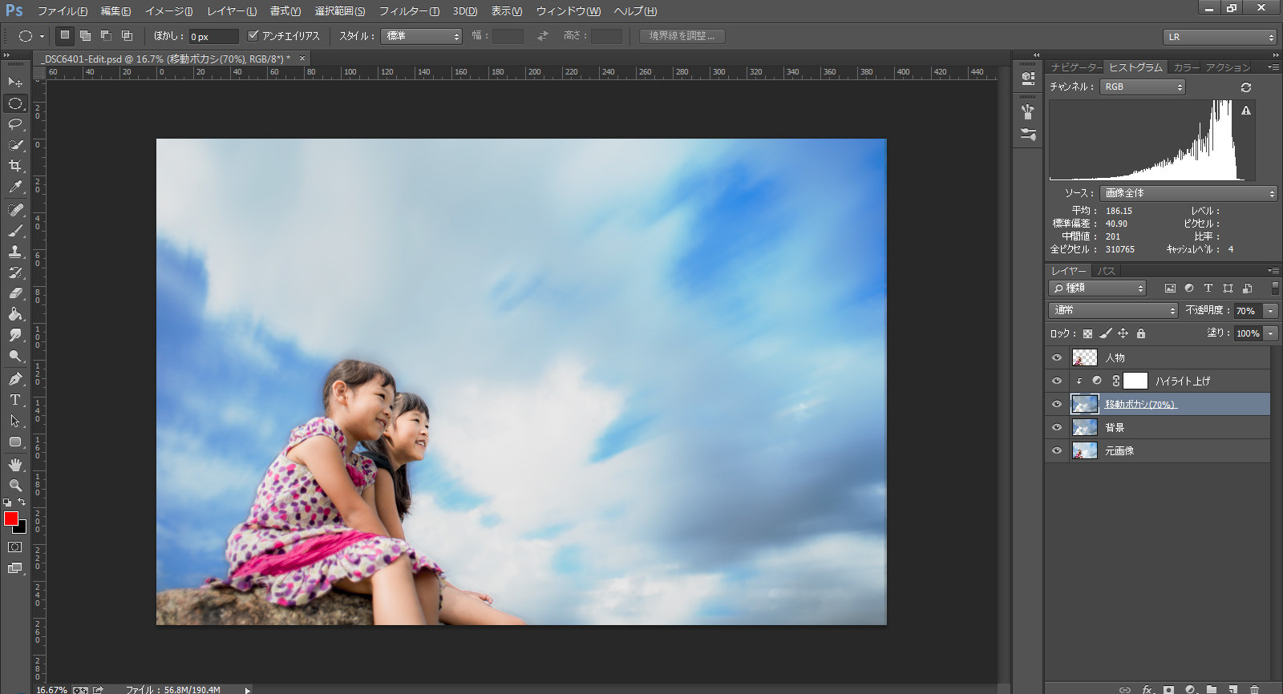Select the Zoom tool

[15, 486]
